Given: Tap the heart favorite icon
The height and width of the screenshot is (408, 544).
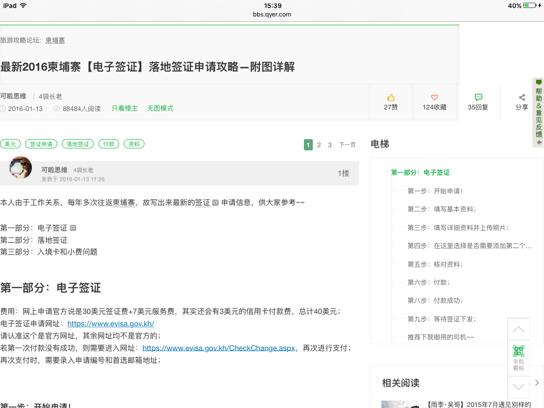Looking at the screenshot, I should coord(434,98).
